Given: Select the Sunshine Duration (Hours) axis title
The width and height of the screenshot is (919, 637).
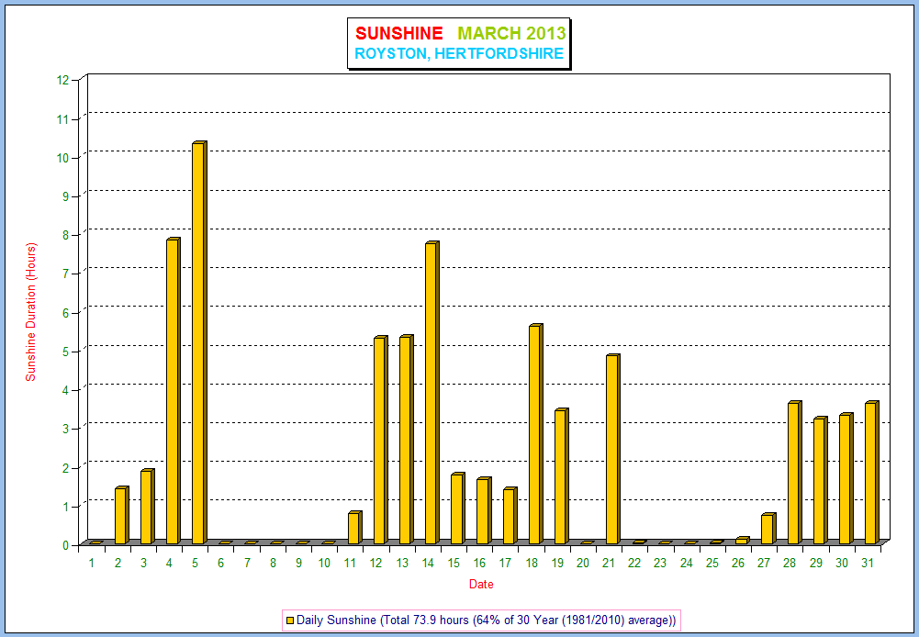Looking at the screenshot, I should click(30, 312).
